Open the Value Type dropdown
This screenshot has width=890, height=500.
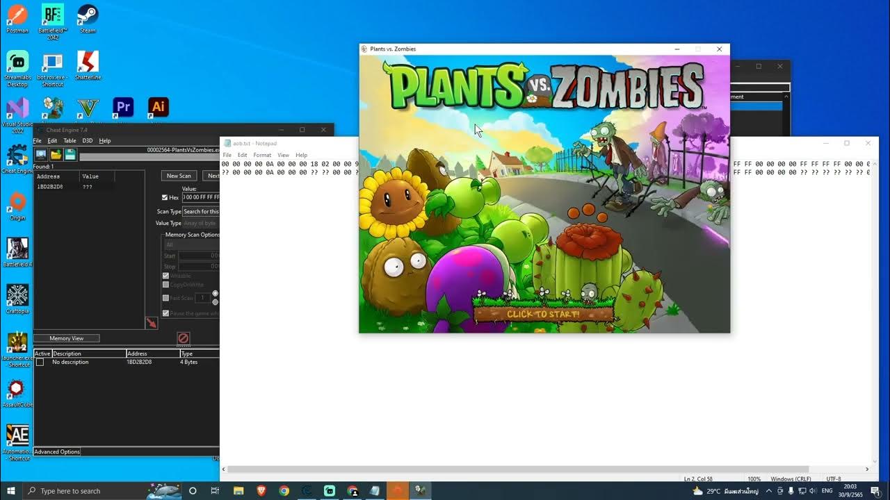point(200,224)
